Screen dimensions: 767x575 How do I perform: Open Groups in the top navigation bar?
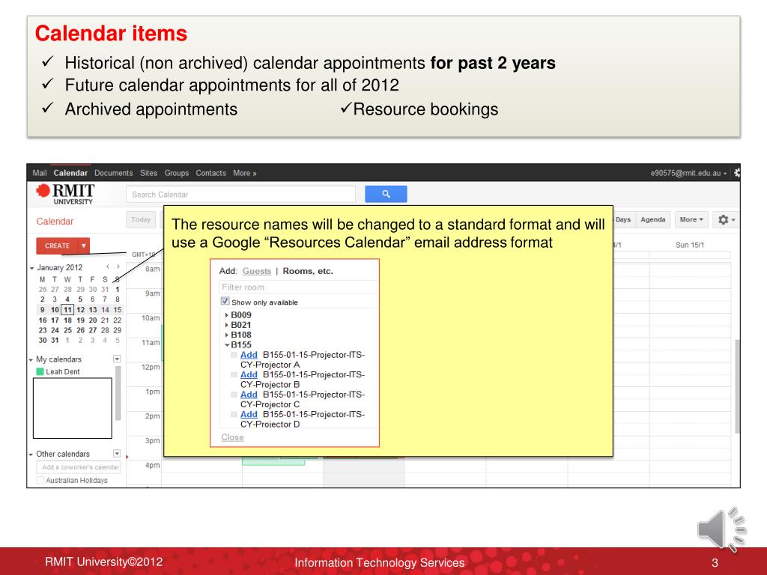(x=177, y=173)
